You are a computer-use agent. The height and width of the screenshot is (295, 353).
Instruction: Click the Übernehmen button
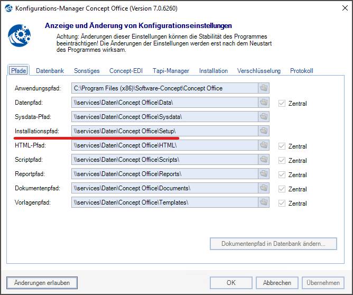323,283
